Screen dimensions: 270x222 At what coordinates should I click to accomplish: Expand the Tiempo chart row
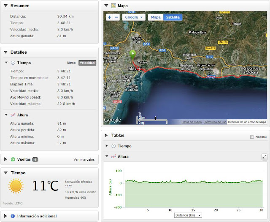click(x=107, y=146)
